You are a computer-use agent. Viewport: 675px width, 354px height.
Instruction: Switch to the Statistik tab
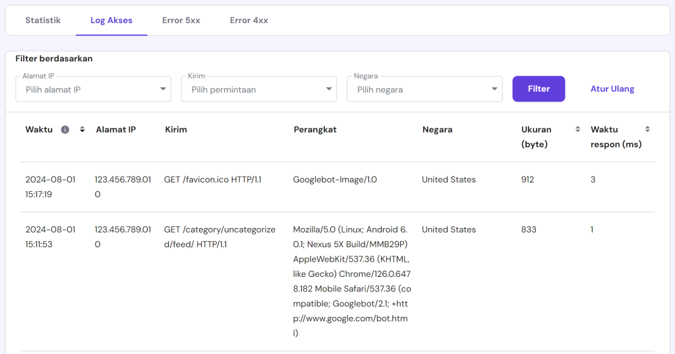pos(43,20)
